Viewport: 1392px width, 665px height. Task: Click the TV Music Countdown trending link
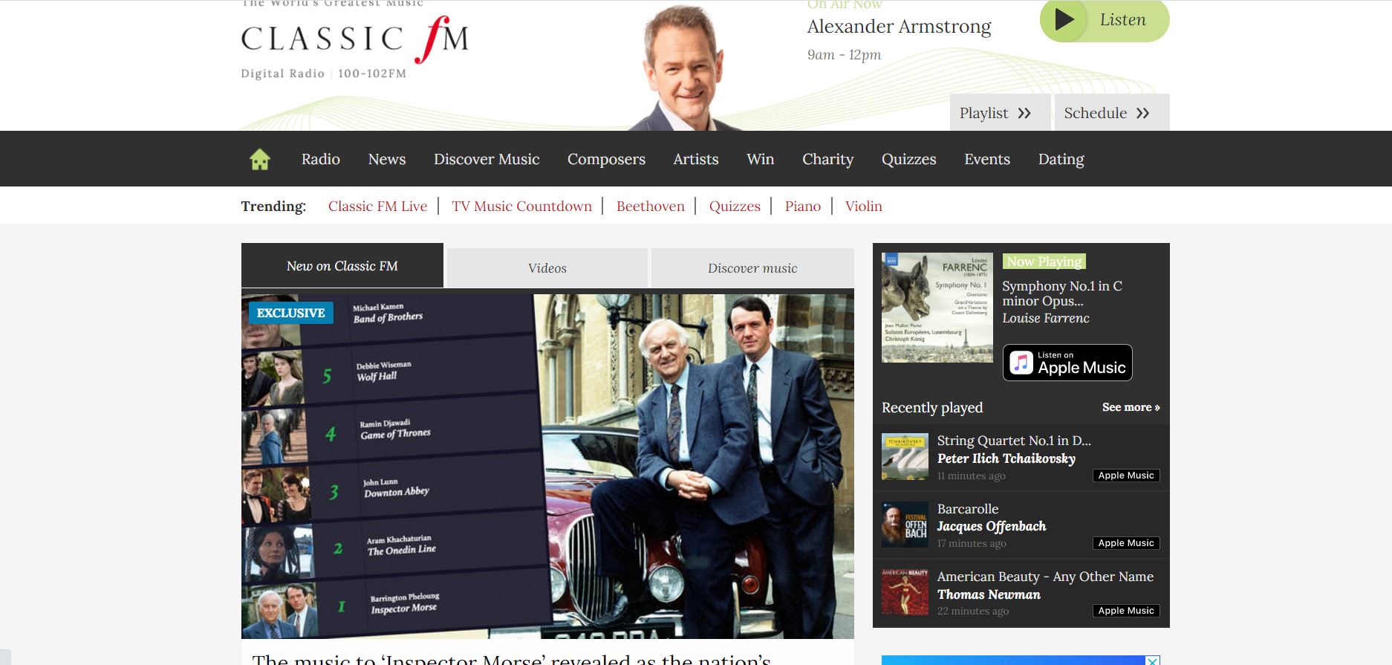pyautogui.click(x=521, y=207)
